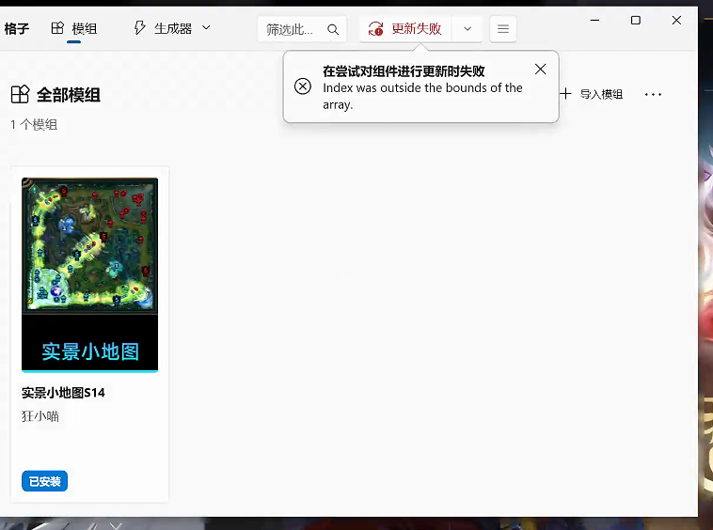713x530 pixels.
Task: Click the 格子 app title
Action: pyautogui.click(x=17, y=29)
